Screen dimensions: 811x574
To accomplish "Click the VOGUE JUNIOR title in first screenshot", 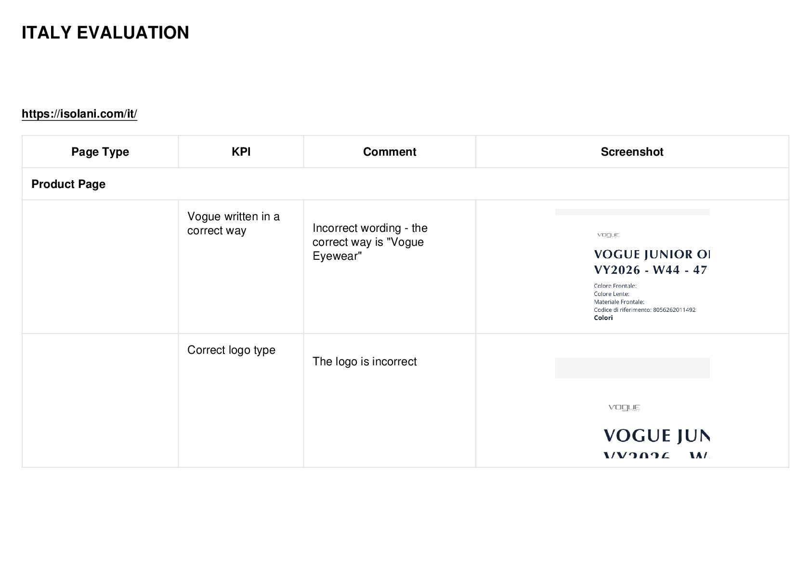I will point(652,254).
